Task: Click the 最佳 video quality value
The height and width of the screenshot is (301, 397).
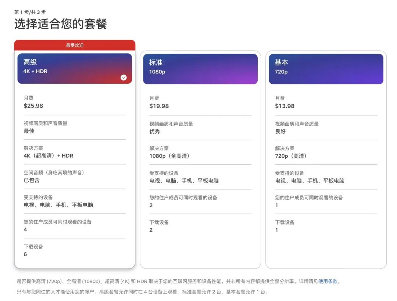Action: [x=29, y=131]
